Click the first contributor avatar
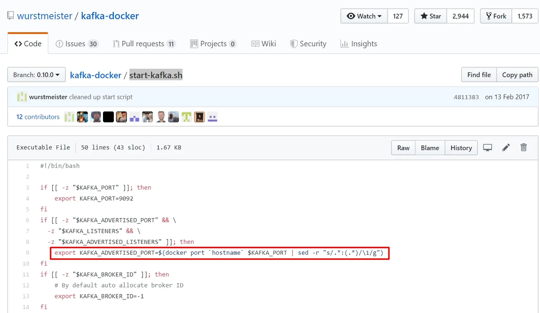 pos(69,117)
